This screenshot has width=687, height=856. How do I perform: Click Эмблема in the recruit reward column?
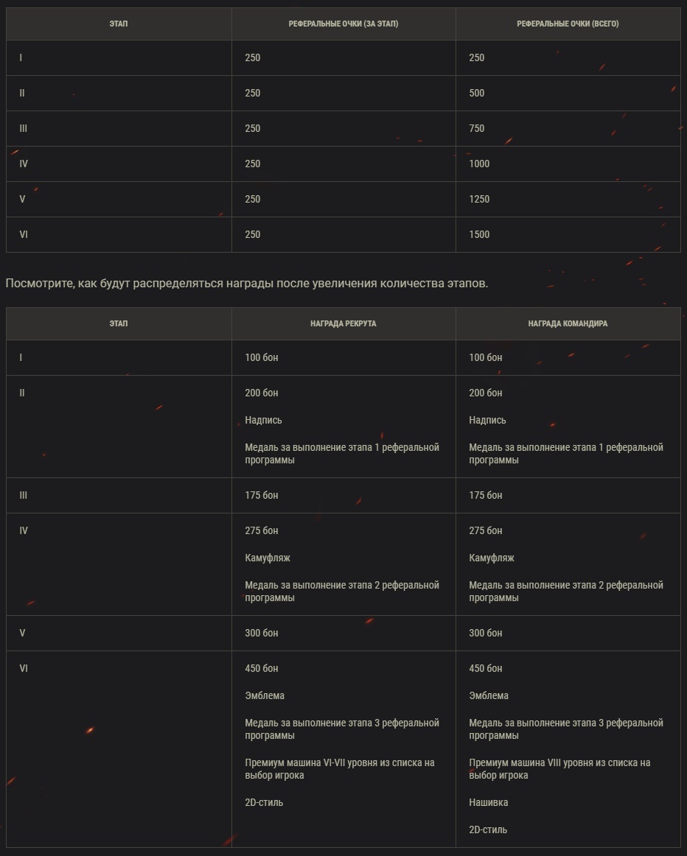(265, 696)
